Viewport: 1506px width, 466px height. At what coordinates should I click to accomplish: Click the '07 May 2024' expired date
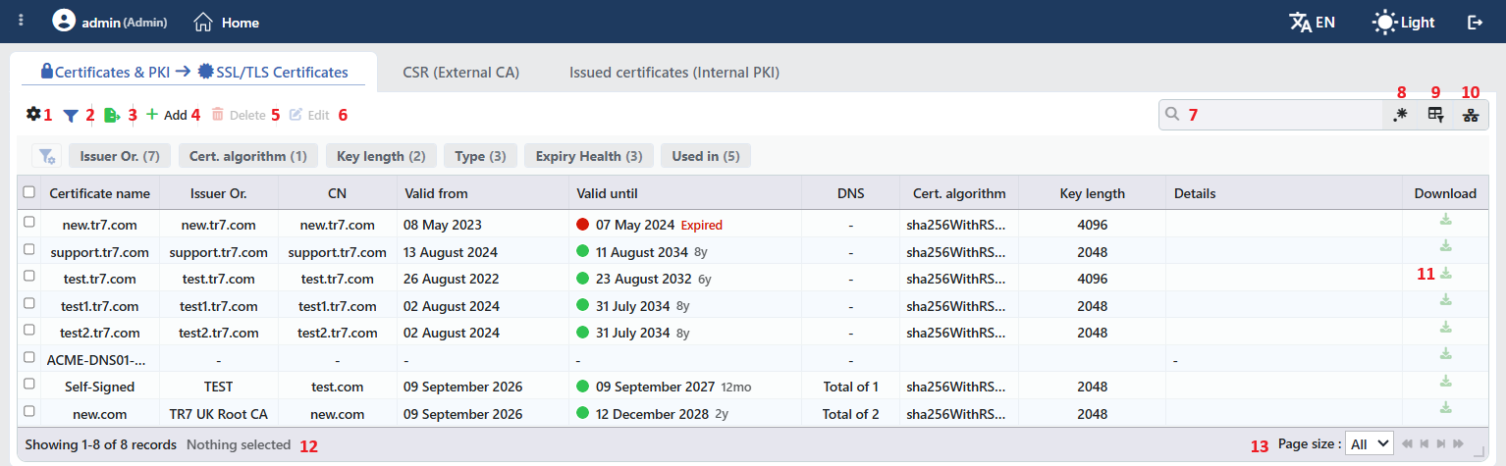click(635, 225)
